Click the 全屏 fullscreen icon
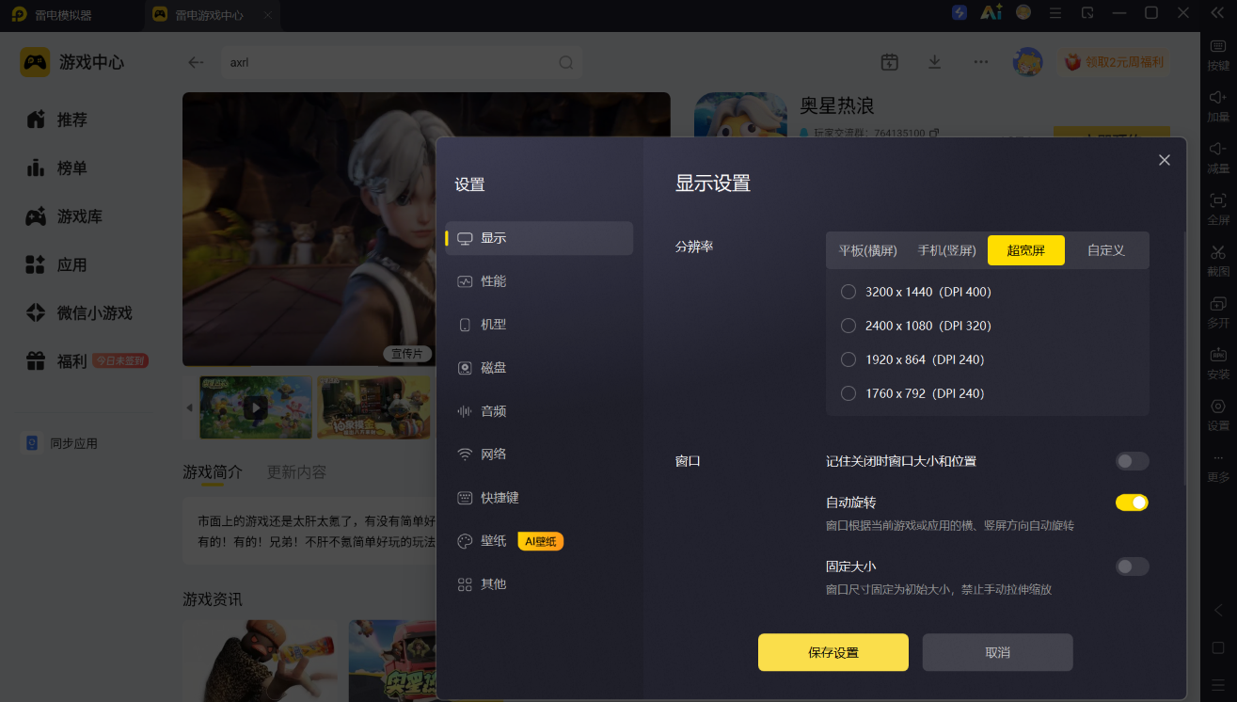Screen dimensions: 1237x702 [x=1218, y=207]
